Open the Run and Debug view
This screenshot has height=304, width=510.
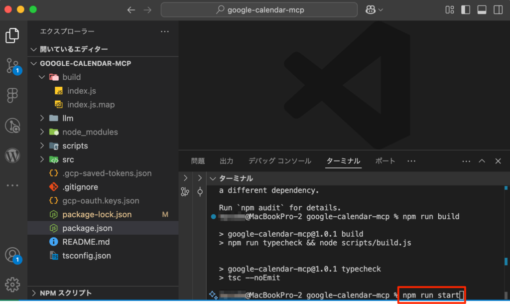click(x=12, y=126)
